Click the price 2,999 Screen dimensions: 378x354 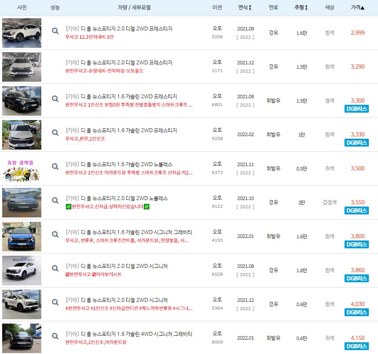(x=358, y=33)
